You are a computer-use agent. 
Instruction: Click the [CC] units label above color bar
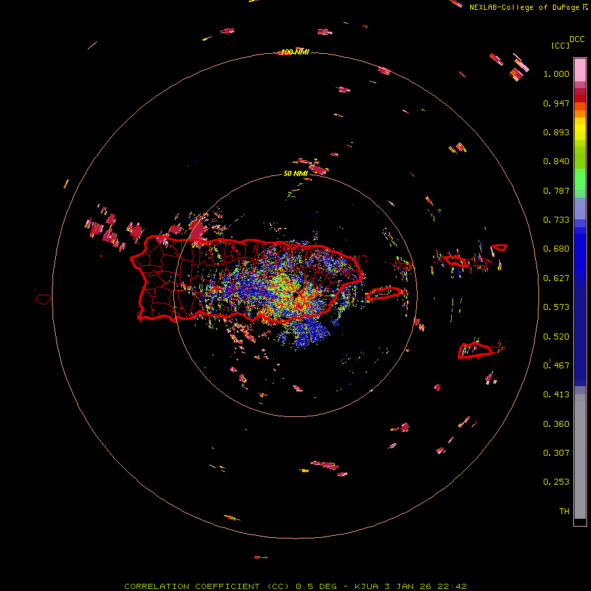560,45
